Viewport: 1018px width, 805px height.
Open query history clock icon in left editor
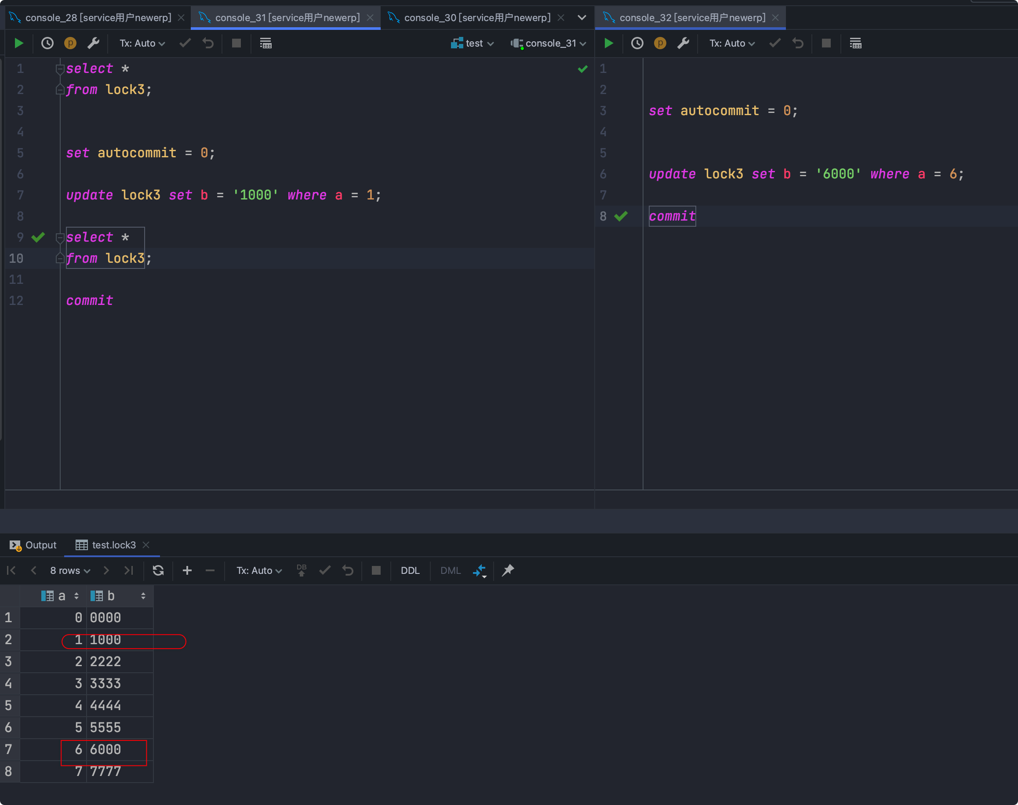(x=47, y=44)
